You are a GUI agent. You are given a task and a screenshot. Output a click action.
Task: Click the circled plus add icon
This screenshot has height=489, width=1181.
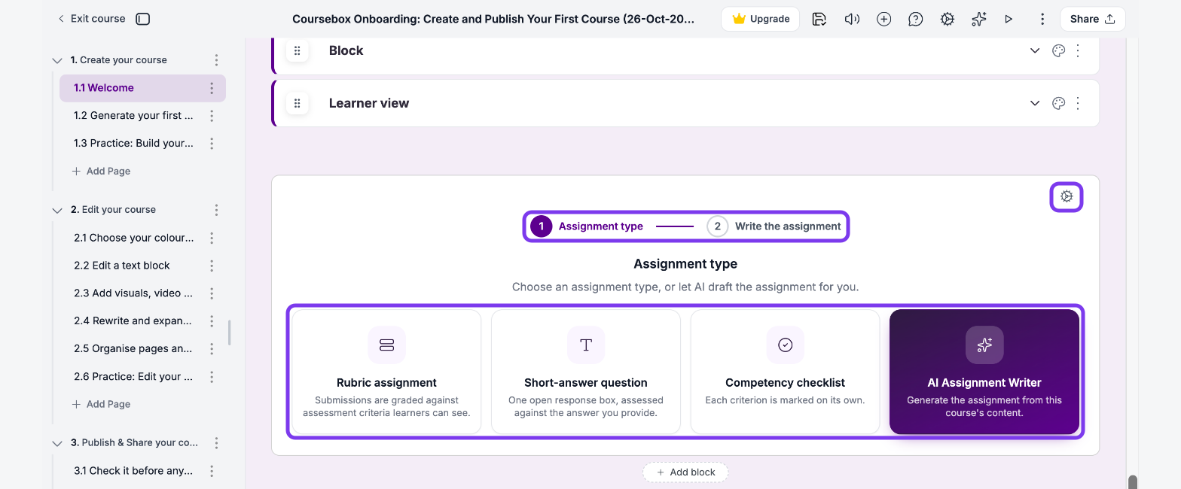[884, 19]
